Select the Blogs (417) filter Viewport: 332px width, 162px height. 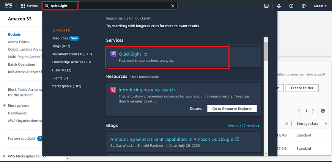[x=61, y=46]
